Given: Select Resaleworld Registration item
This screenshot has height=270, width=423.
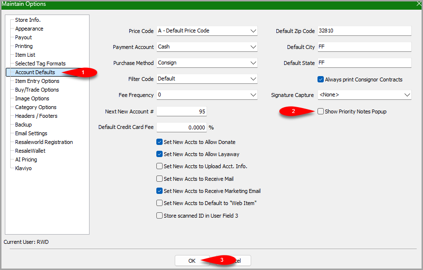Looking at the screenshot, I should click(x=44, y=142).
